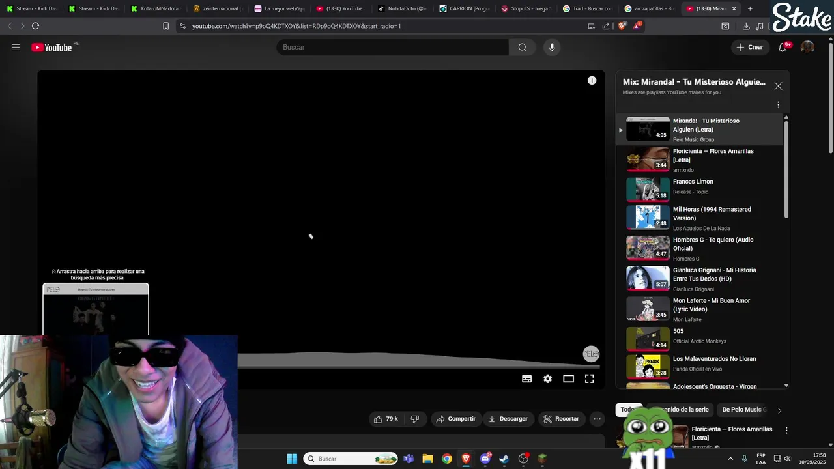Click the Compartir share button
This screenshot has width=834, height=469.
coord(456,419)
